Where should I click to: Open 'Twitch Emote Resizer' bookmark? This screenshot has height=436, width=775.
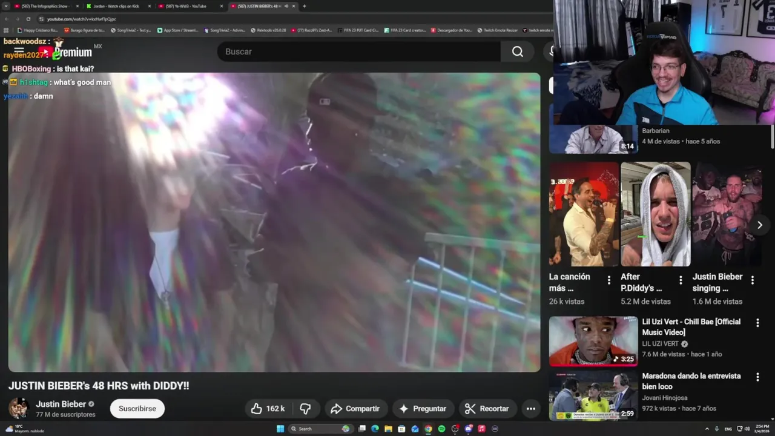(x=497, y=30)
